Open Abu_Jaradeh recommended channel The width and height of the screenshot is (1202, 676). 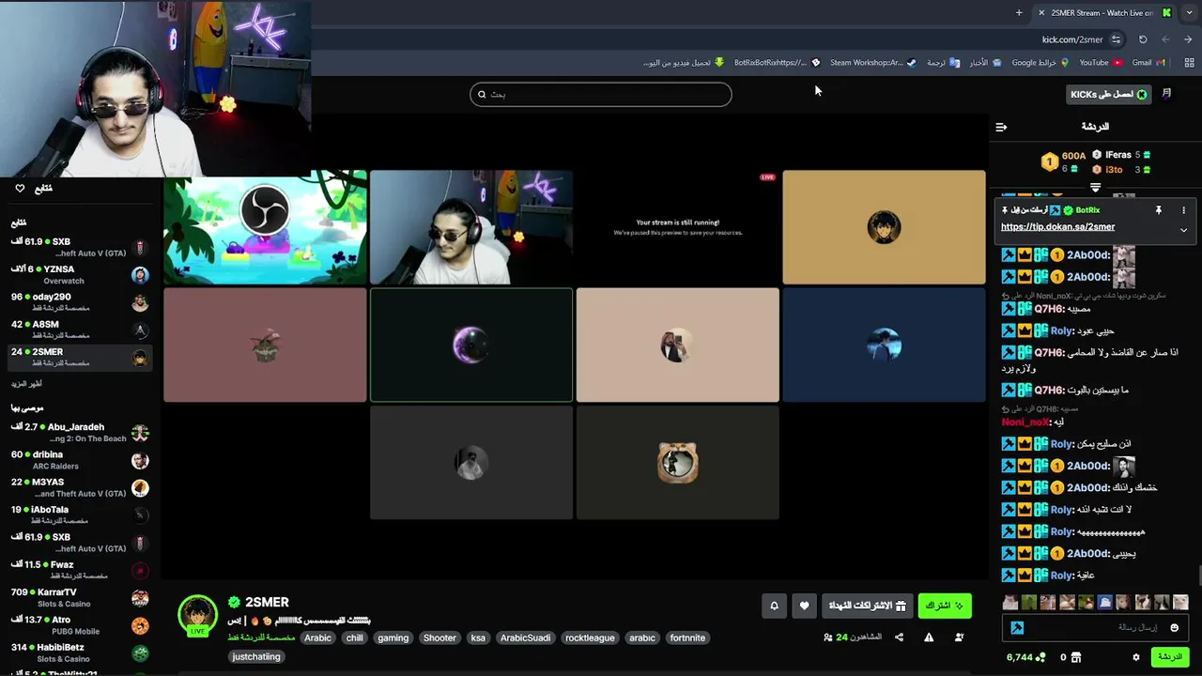[80, 432]
